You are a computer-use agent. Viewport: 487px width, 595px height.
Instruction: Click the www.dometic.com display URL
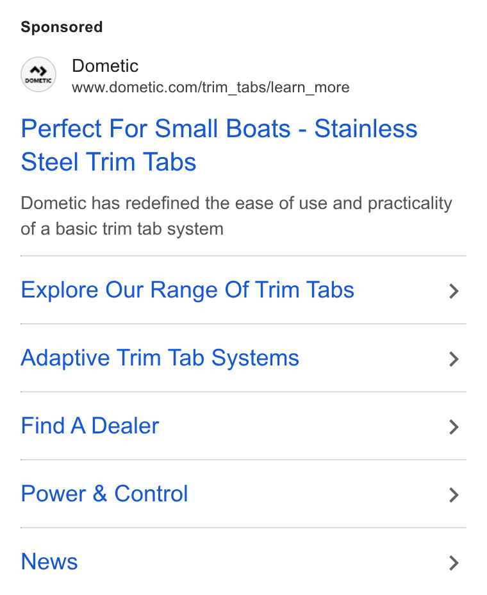(x=135, y=87)
